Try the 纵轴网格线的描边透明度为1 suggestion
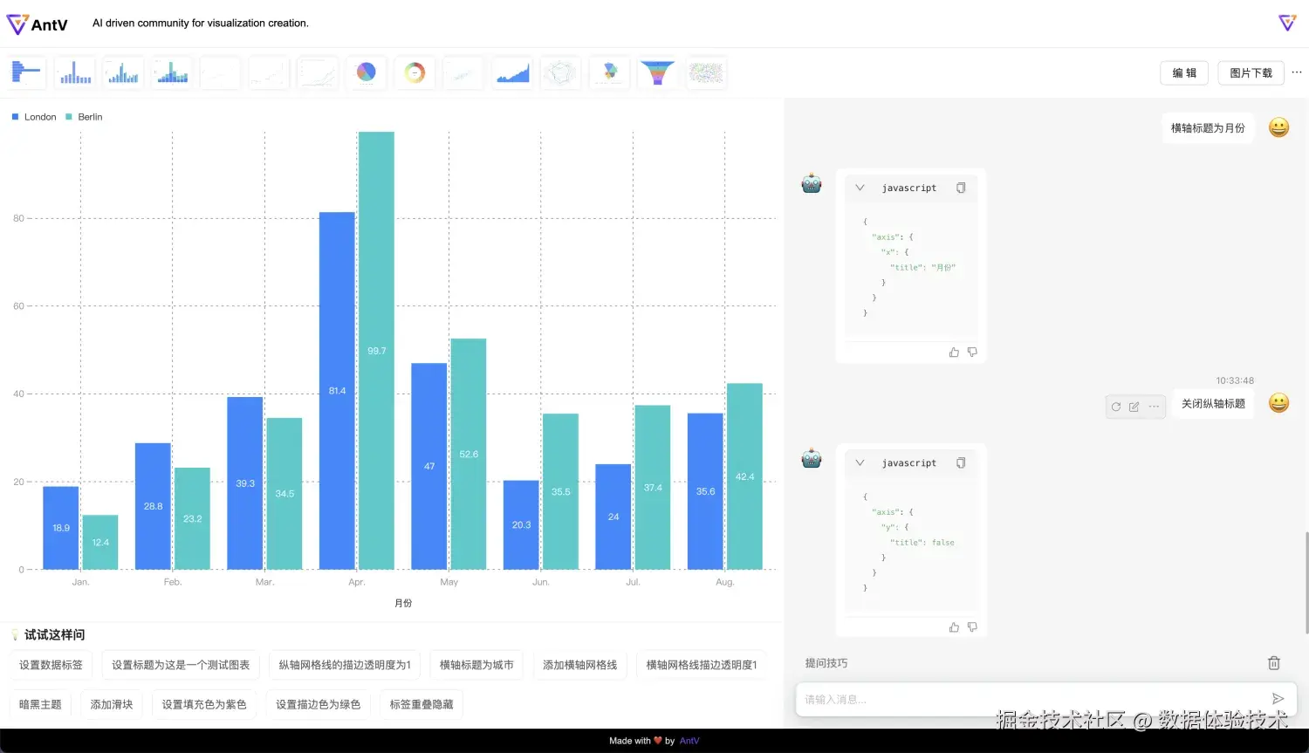 tap(345, 665)
